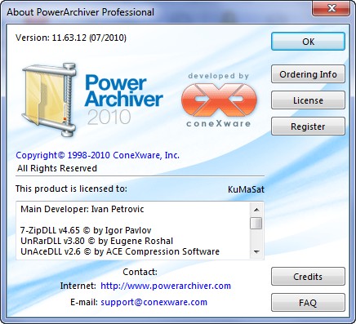The width and height of the screenshot is (356, 324).
Task: Click the credits list scrollbar thumb
Action: pyautogui.click(x=256, y=223)
